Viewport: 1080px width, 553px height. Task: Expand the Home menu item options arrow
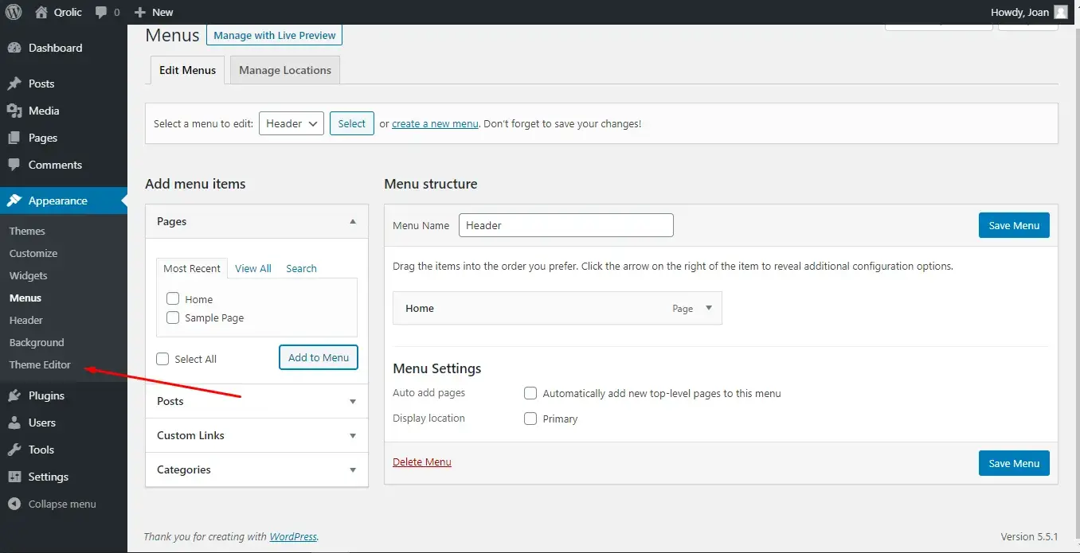709,308
